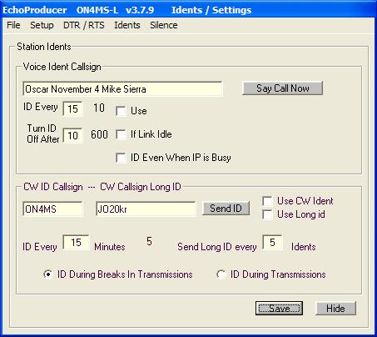Hide the settings window
Image resolution: width=377 pixels, height=337 pixels.
(335, 309)
